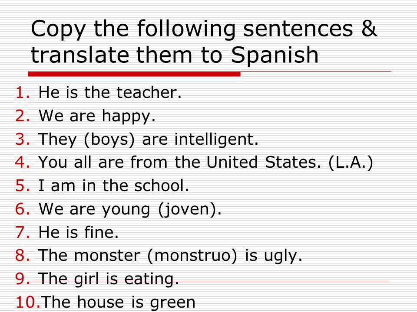This screenshot has height=312, width=417.
Task: Click the word 'Spanish' in the title
Action: click(275, 55)
